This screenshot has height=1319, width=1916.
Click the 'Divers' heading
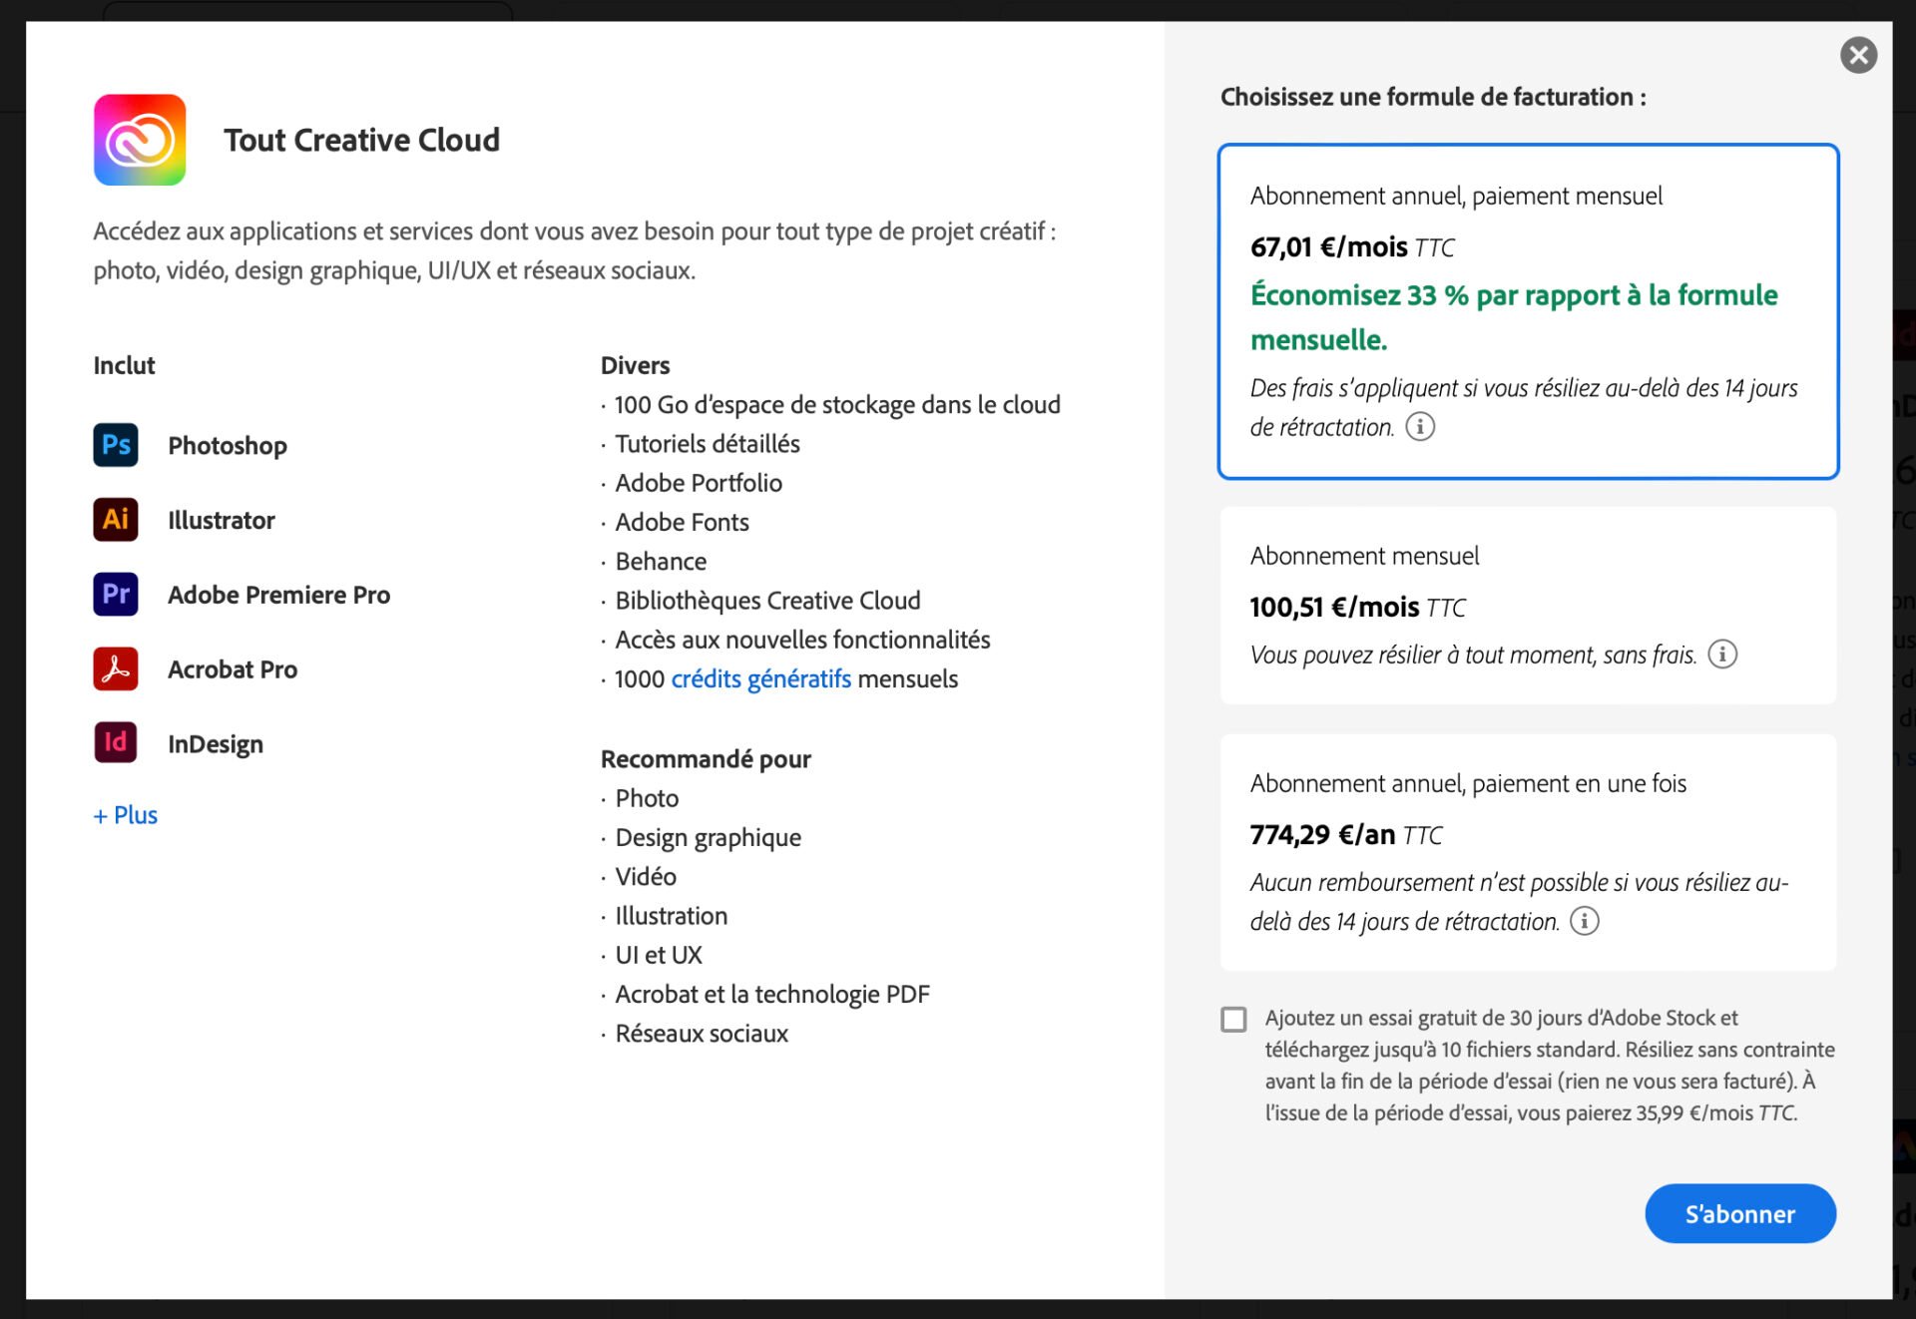(635, 365)
